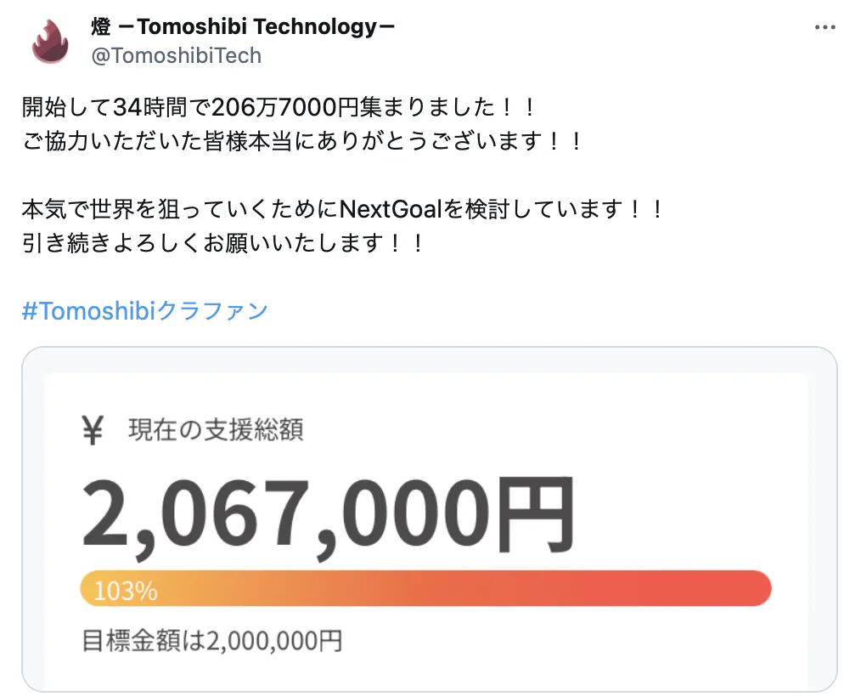Click the tweet line starting with 開始して34時間で
861x697 pixels.
click(x=280, y=108)
